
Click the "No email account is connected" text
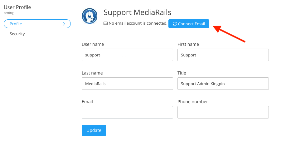138,23
